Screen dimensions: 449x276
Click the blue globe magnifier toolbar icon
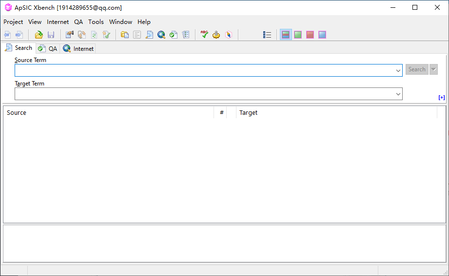point(161,35)
